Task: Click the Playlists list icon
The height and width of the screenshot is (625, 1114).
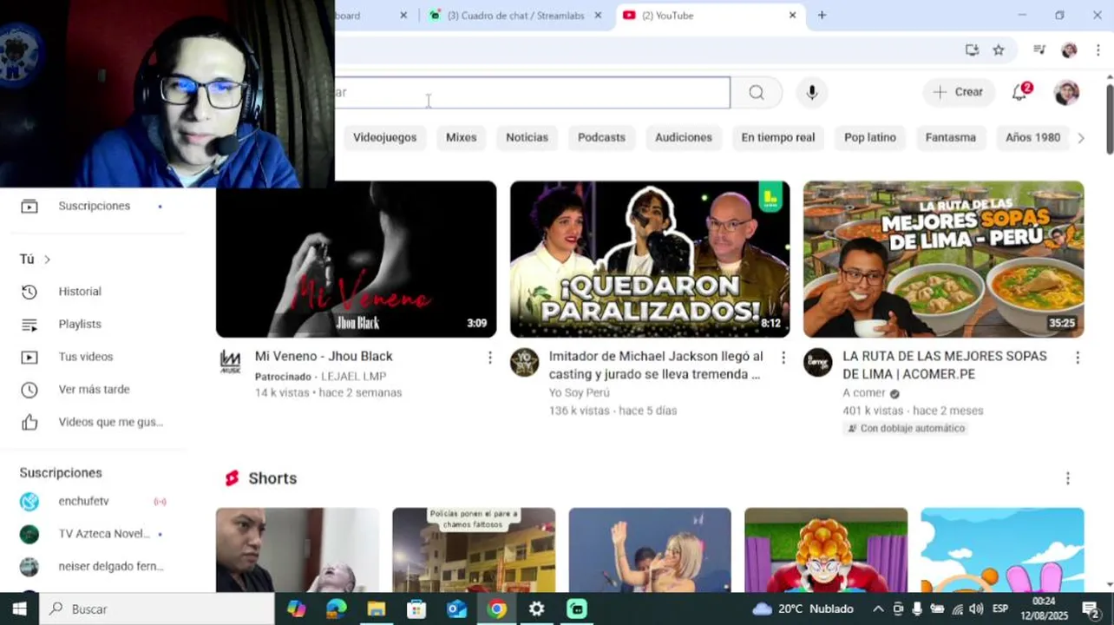Action: (x=29, y=325)
